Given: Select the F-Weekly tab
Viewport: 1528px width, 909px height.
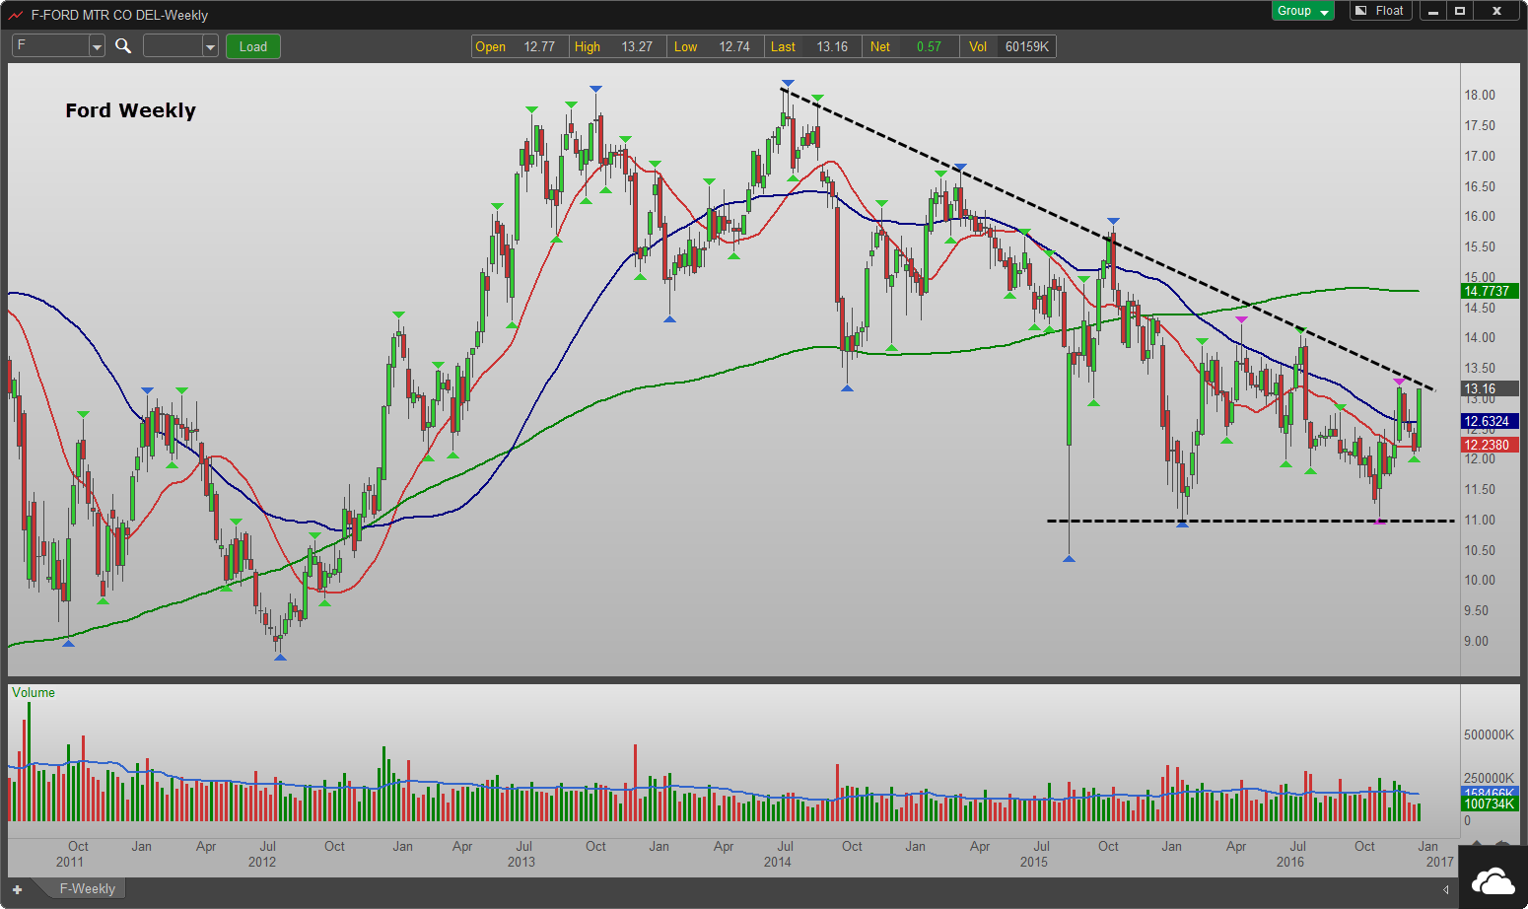Looking at the screenshot, I should (x=87, y=889).
